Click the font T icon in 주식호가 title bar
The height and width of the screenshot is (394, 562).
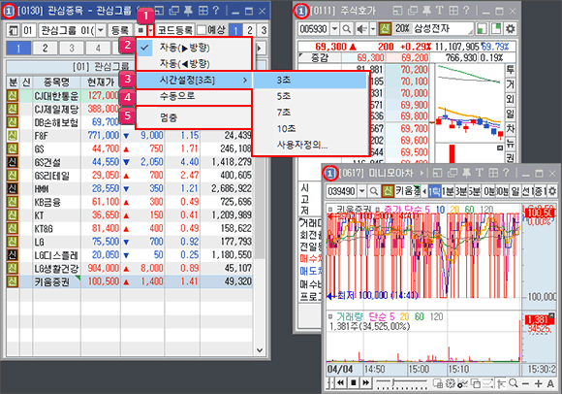click(x=440, y=11)
